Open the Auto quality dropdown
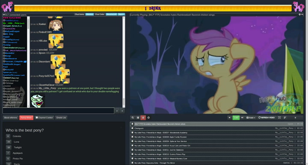This screenshot has height=165, width=308. click(251, 118)
